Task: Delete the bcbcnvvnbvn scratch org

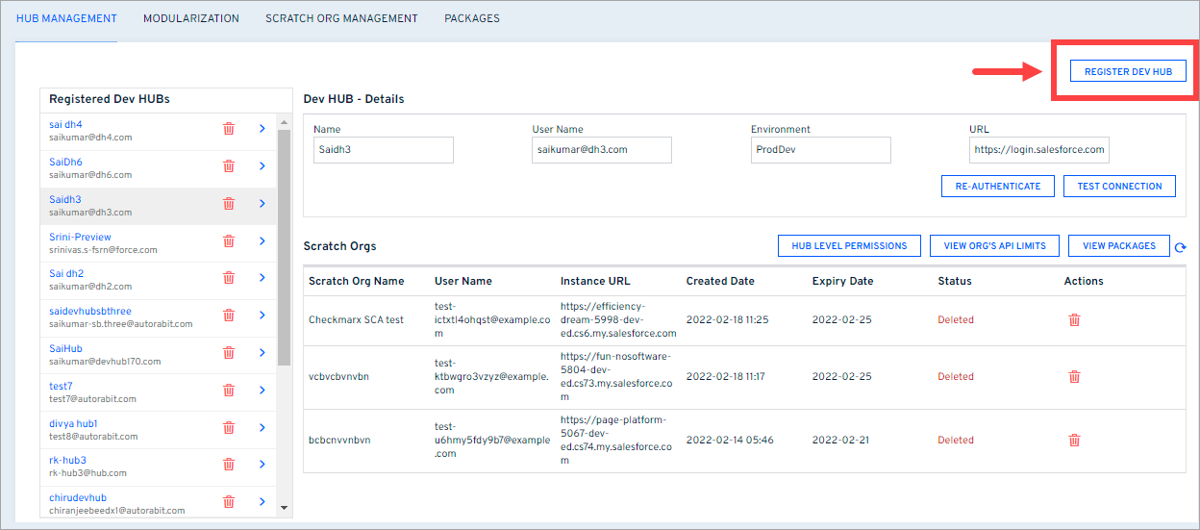Action: click(1074, 441)
